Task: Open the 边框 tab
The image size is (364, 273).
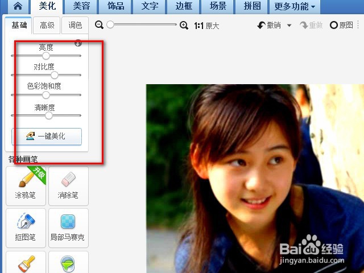Action: (x=184, y=6)
